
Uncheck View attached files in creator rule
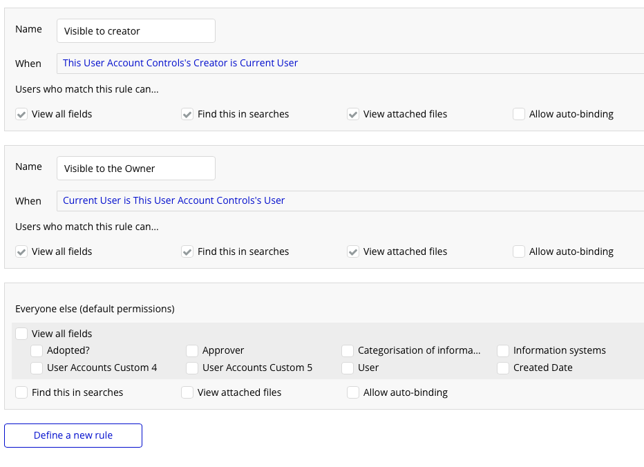point(353,114)
